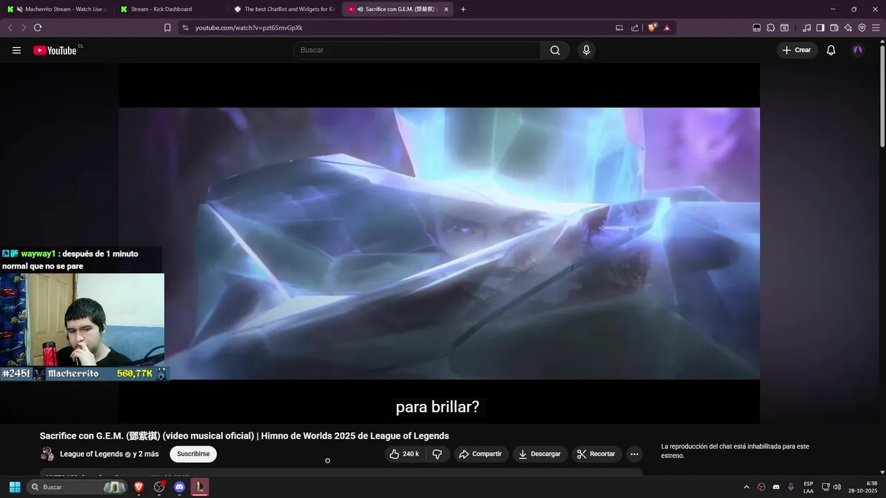The image size is (886, 498).
Task: Switch to Macherrito Stream tab
Action: pos(58,9)
